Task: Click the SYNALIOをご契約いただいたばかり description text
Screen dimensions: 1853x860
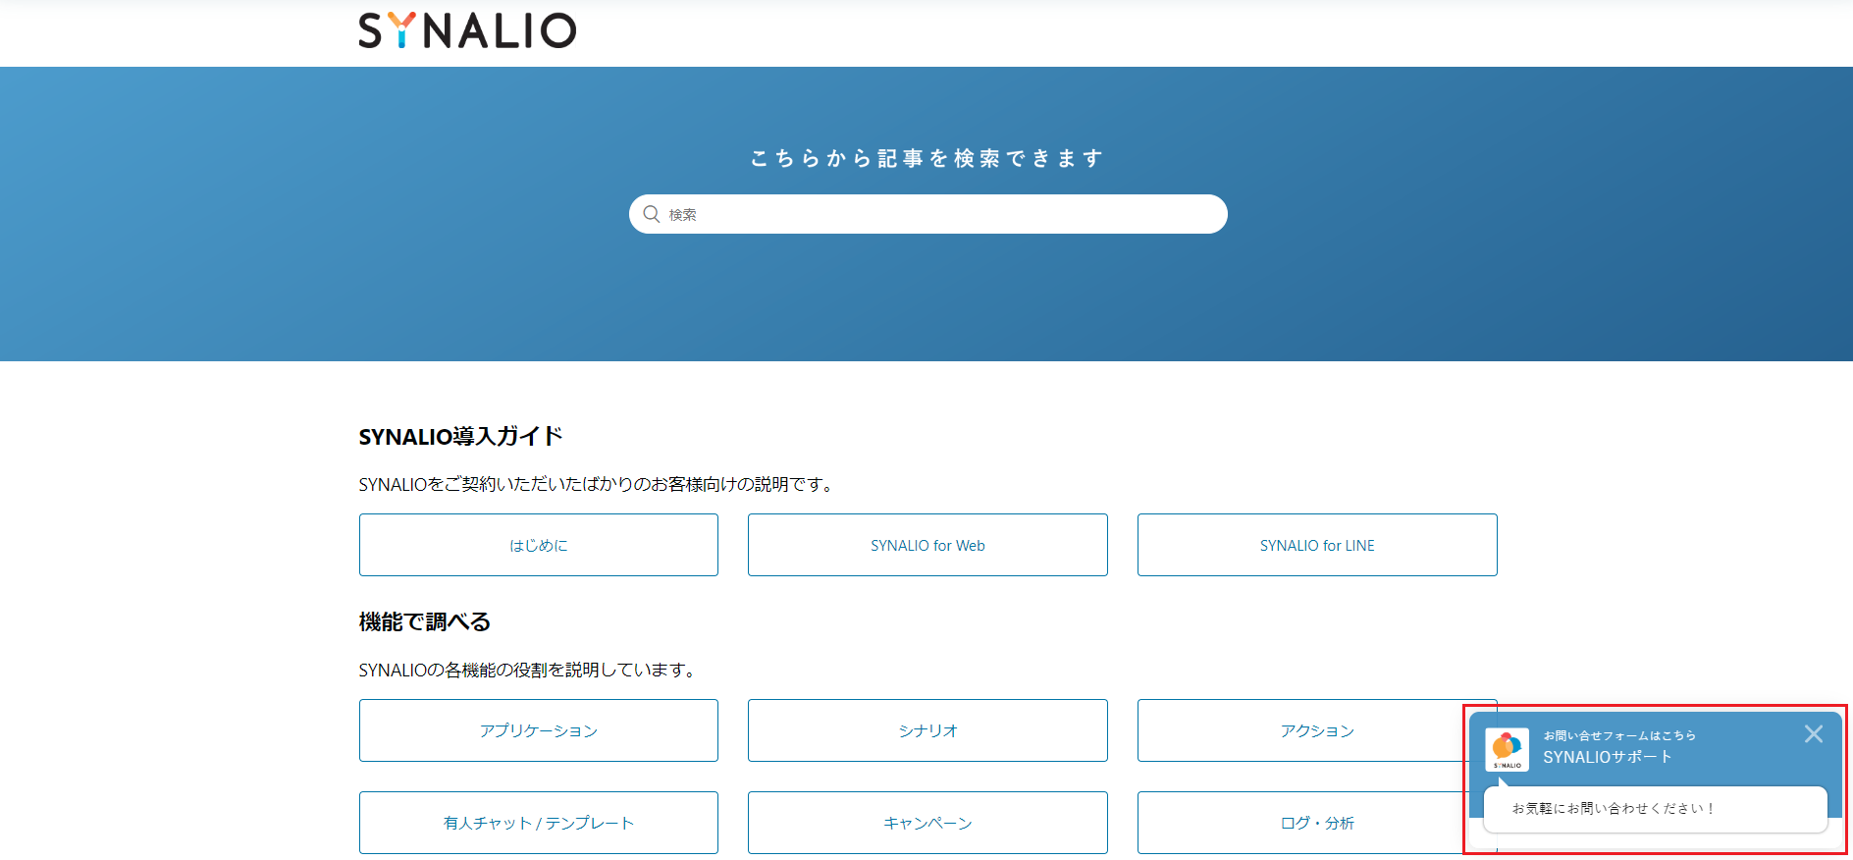Action: (596, 484)
